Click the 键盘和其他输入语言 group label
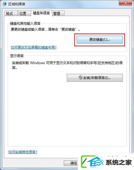 point(25,23)
